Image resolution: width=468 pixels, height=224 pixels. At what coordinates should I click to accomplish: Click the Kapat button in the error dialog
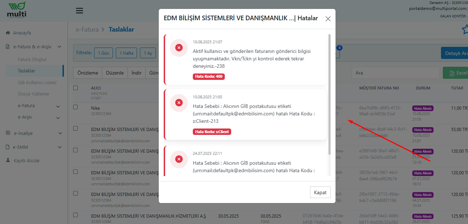click(320, 192)
